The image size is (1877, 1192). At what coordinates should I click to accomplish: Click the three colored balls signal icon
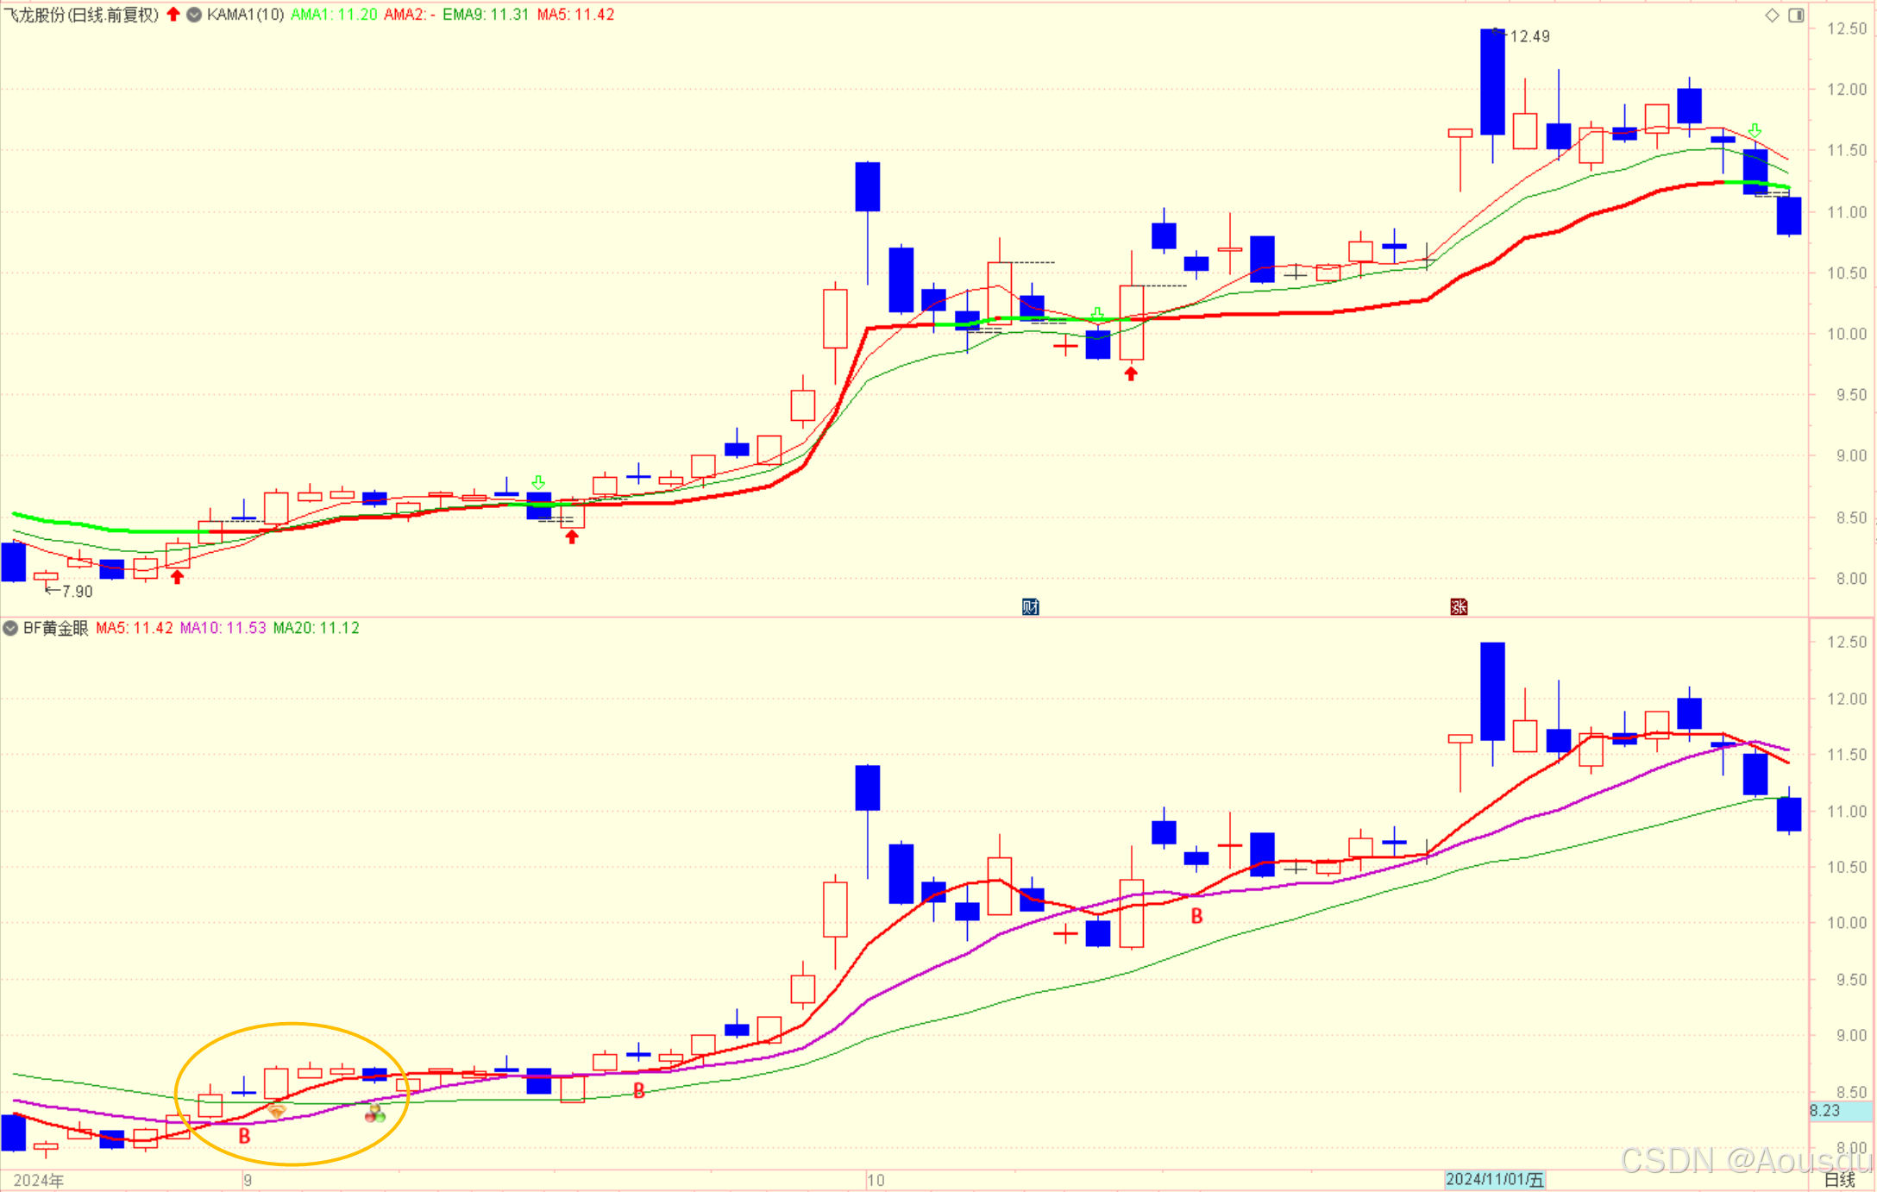374,1114
